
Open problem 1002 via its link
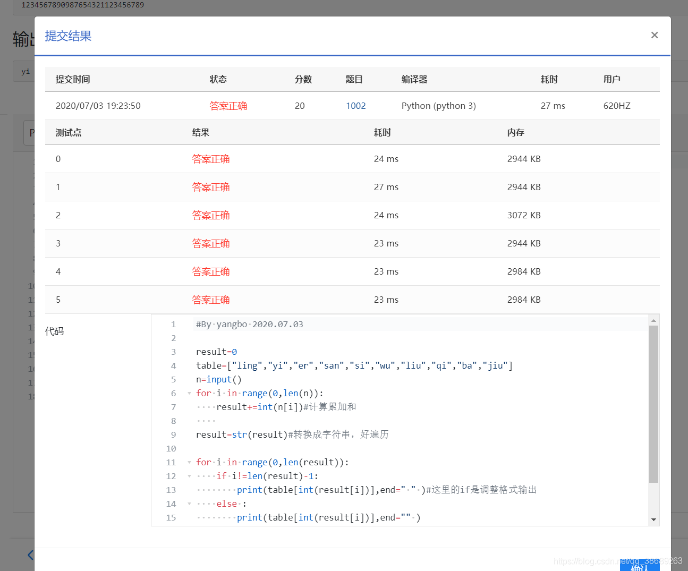point(355,106)
